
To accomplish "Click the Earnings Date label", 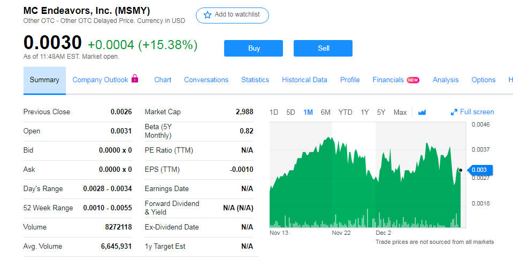I will [x=167, y=188].
